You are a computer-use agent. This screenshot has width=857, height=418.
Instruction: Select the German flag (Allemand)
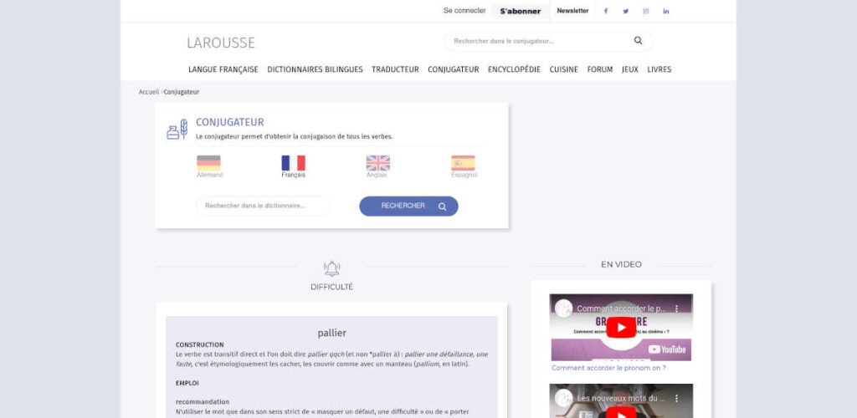[208, 163]
